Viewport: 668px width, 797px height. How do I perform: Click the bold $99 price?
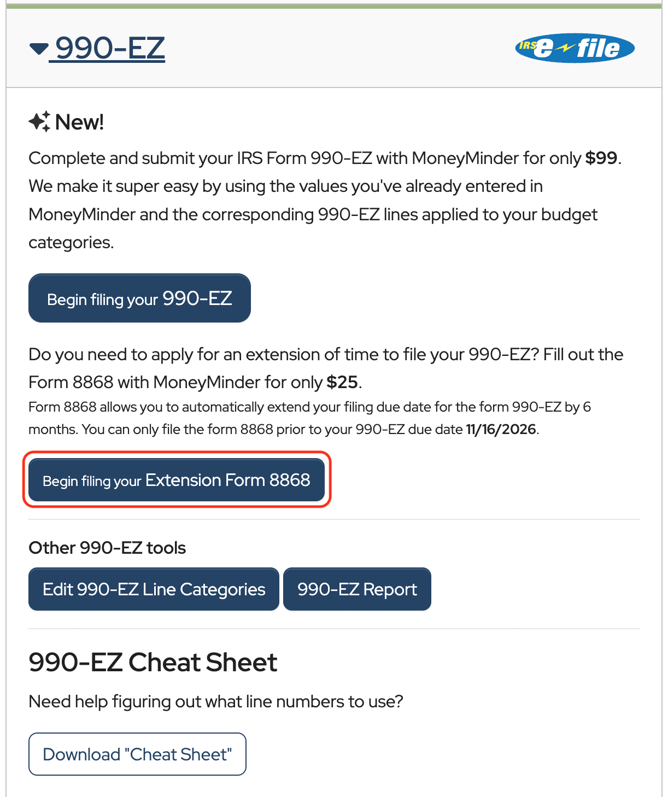pyautogui.click(x=601, y=158)
